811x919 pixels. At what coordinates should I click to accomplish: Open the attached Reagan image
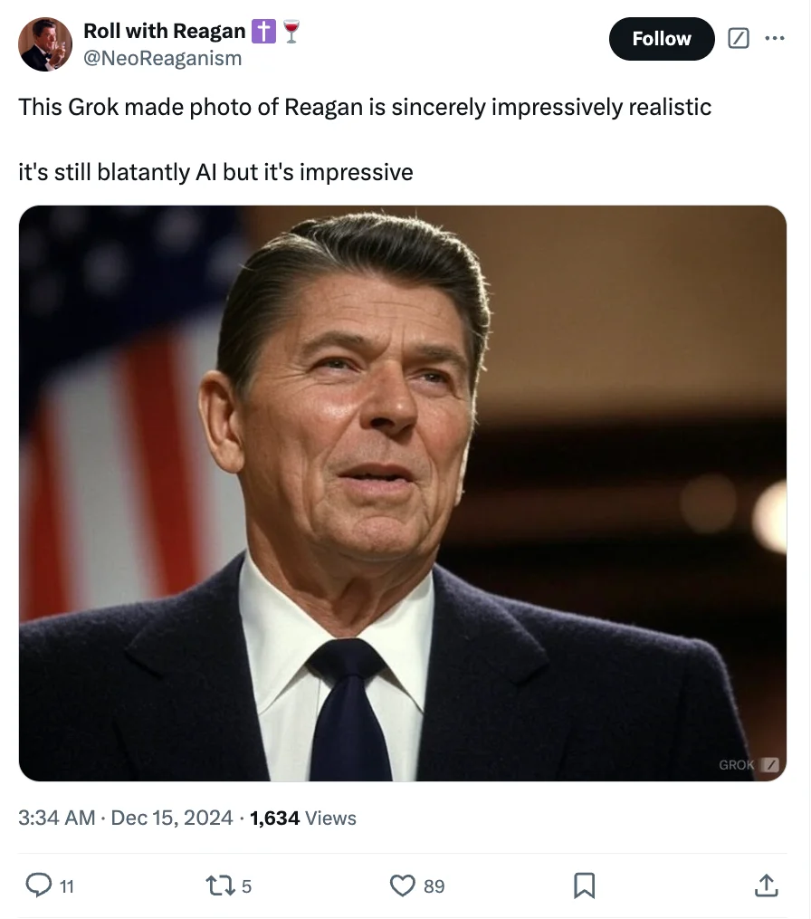pyautogui.click(x=402, y=493)
